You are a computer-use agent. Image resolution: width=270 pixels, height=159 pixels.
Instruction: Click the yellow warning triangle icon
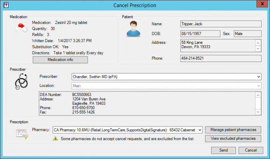(55, 139)
